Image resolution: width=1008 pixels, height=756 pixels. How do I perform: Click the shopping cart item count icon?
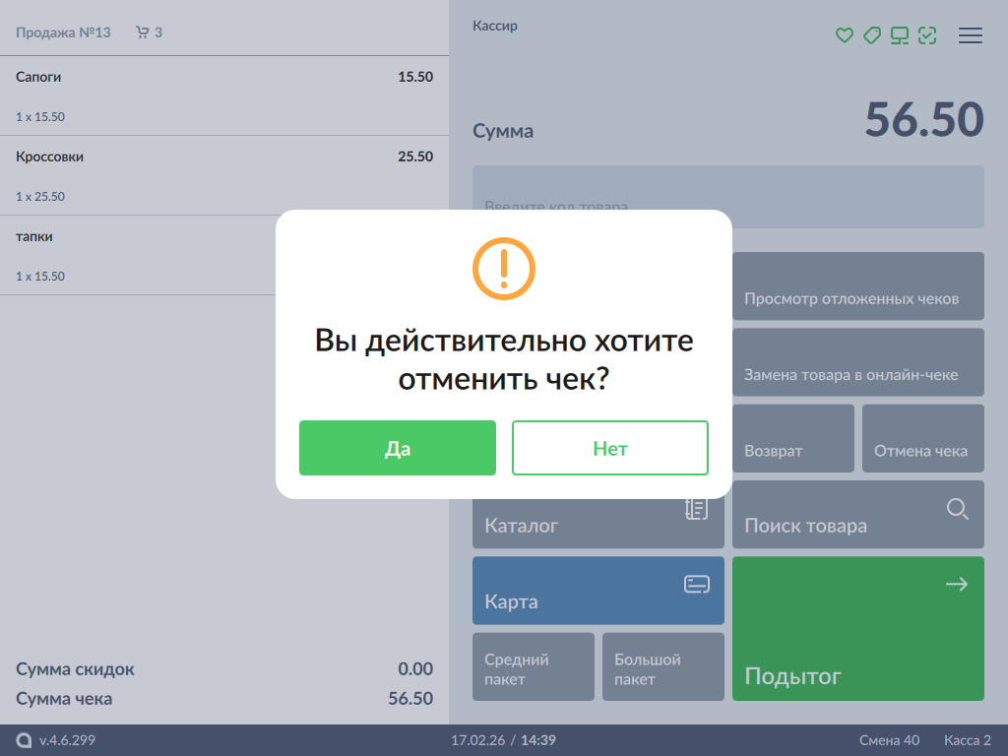143,32
